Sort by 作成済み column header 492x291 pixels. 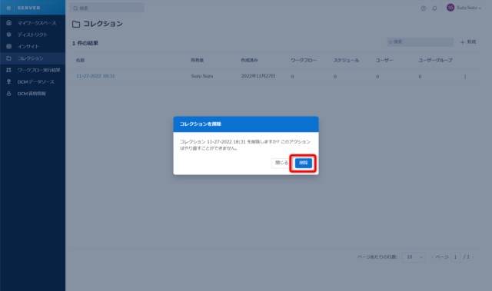coord(249,60)
